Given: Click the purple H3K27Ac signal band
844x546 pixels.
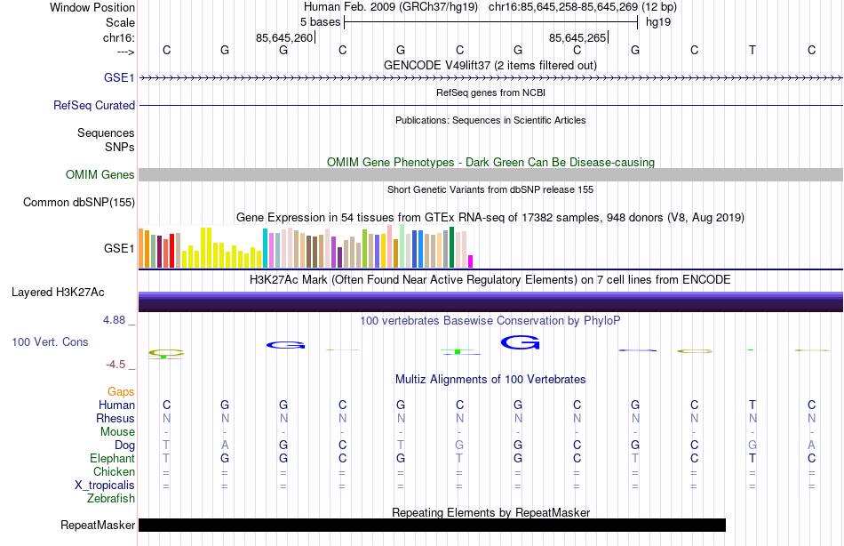Looking at the screenshot, I should (x=490, y=301).
